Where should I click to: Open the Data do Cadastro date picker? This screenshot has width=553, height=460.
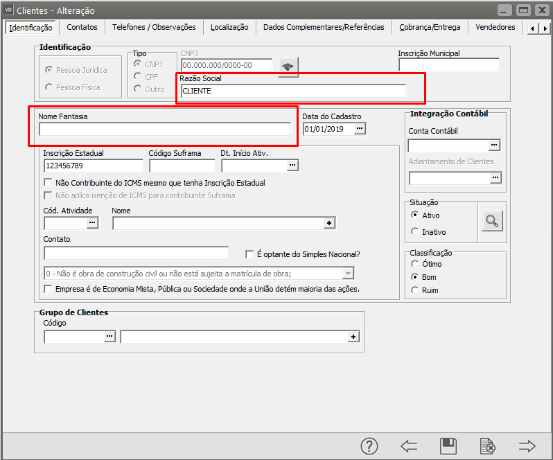tap(360, 129)
